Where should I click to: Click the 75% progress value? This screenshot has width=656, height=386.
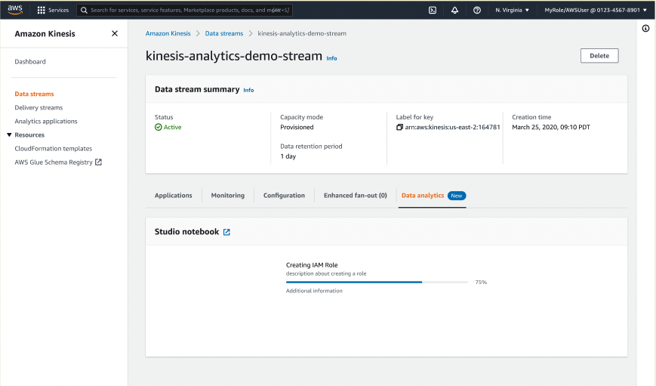click(x=481, y=283)
